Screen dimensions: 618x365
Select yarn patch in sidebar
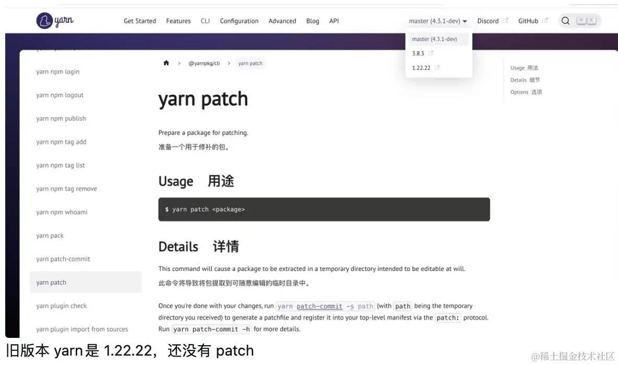86,282
